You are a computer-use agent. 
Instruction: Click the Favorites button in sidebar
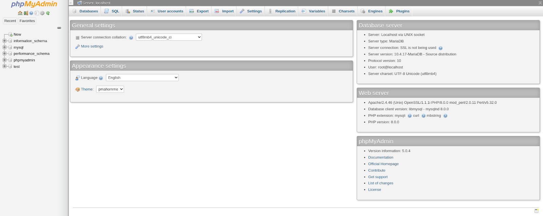click(x=27, y=21)
